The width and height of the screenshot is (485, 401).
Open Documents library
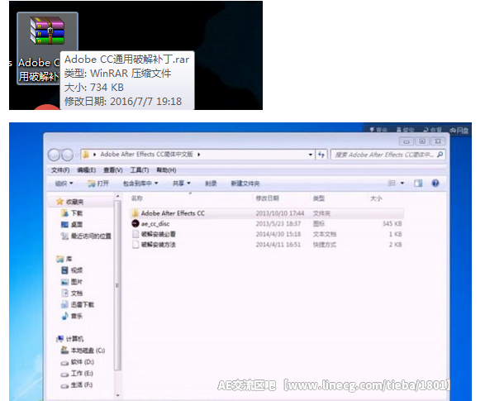[x=72, y=293]
